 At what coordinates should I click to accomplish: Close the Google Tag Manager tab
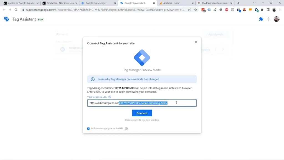(x=115, y=3)
